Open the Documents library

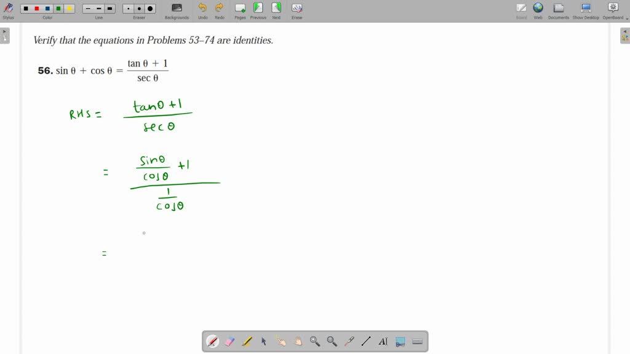(x=558, y=9)
